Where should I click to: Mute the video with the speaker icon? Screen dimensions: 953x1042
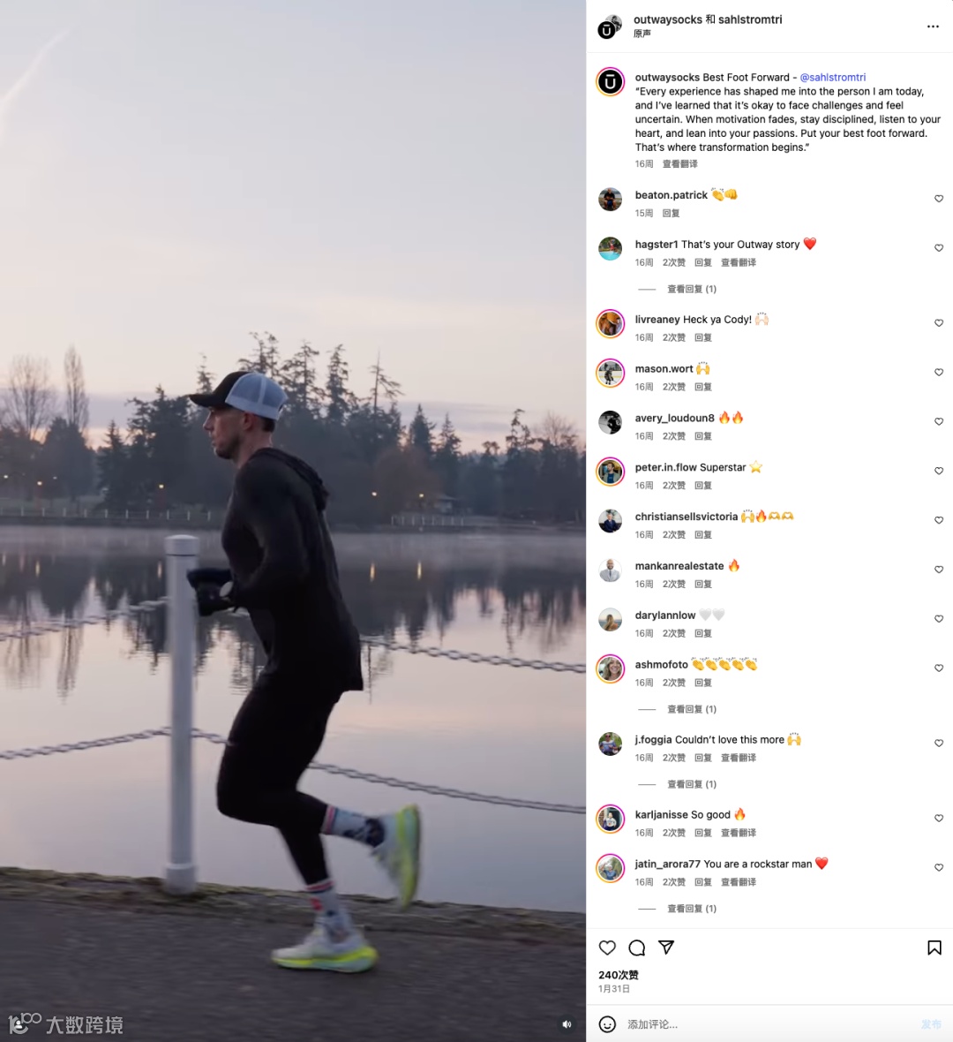567,1024
